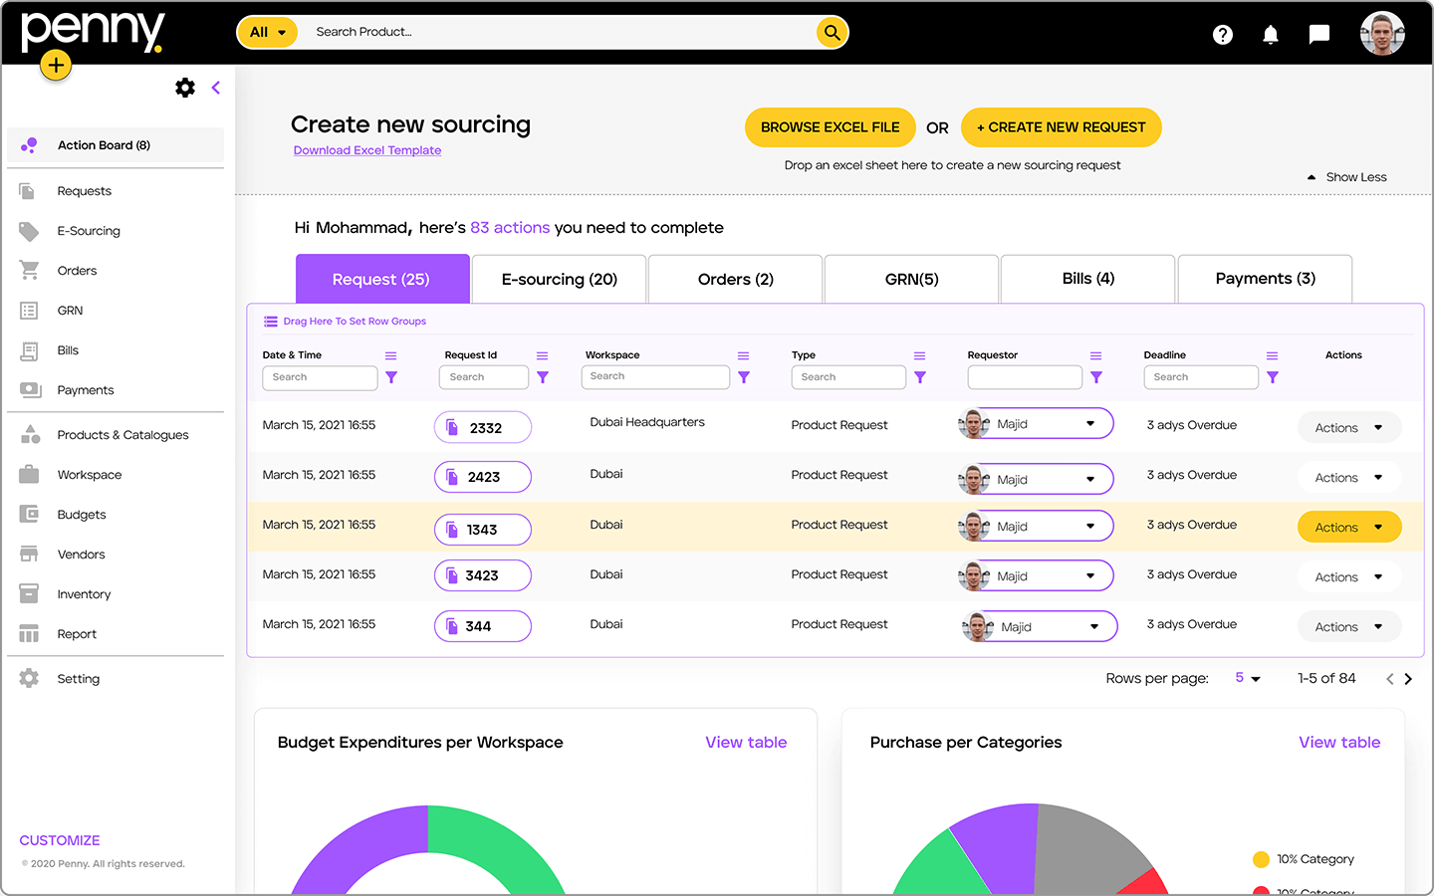The height and width of the screenshot is (896, 1434).
Task: Click the yellow plus quick-add button
Action: [56, 66]
